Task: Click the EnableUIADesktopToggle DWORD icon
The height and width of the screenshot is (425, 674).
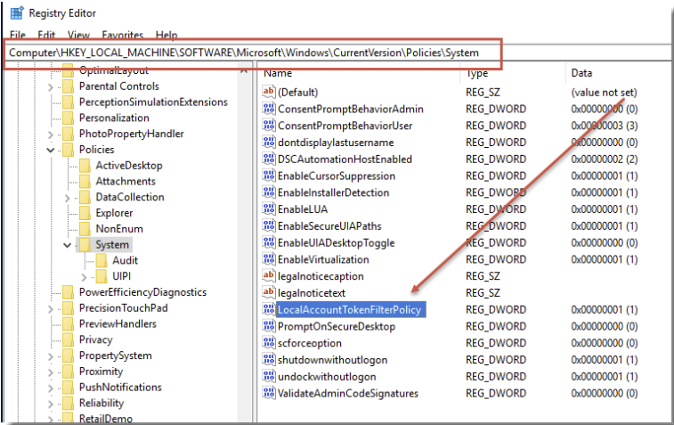Action: pos(269,242)
